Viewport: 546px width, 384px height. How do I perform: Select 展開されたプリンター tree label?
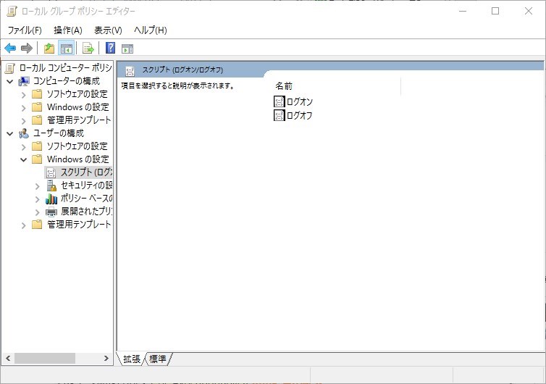(x=86, y=211)
